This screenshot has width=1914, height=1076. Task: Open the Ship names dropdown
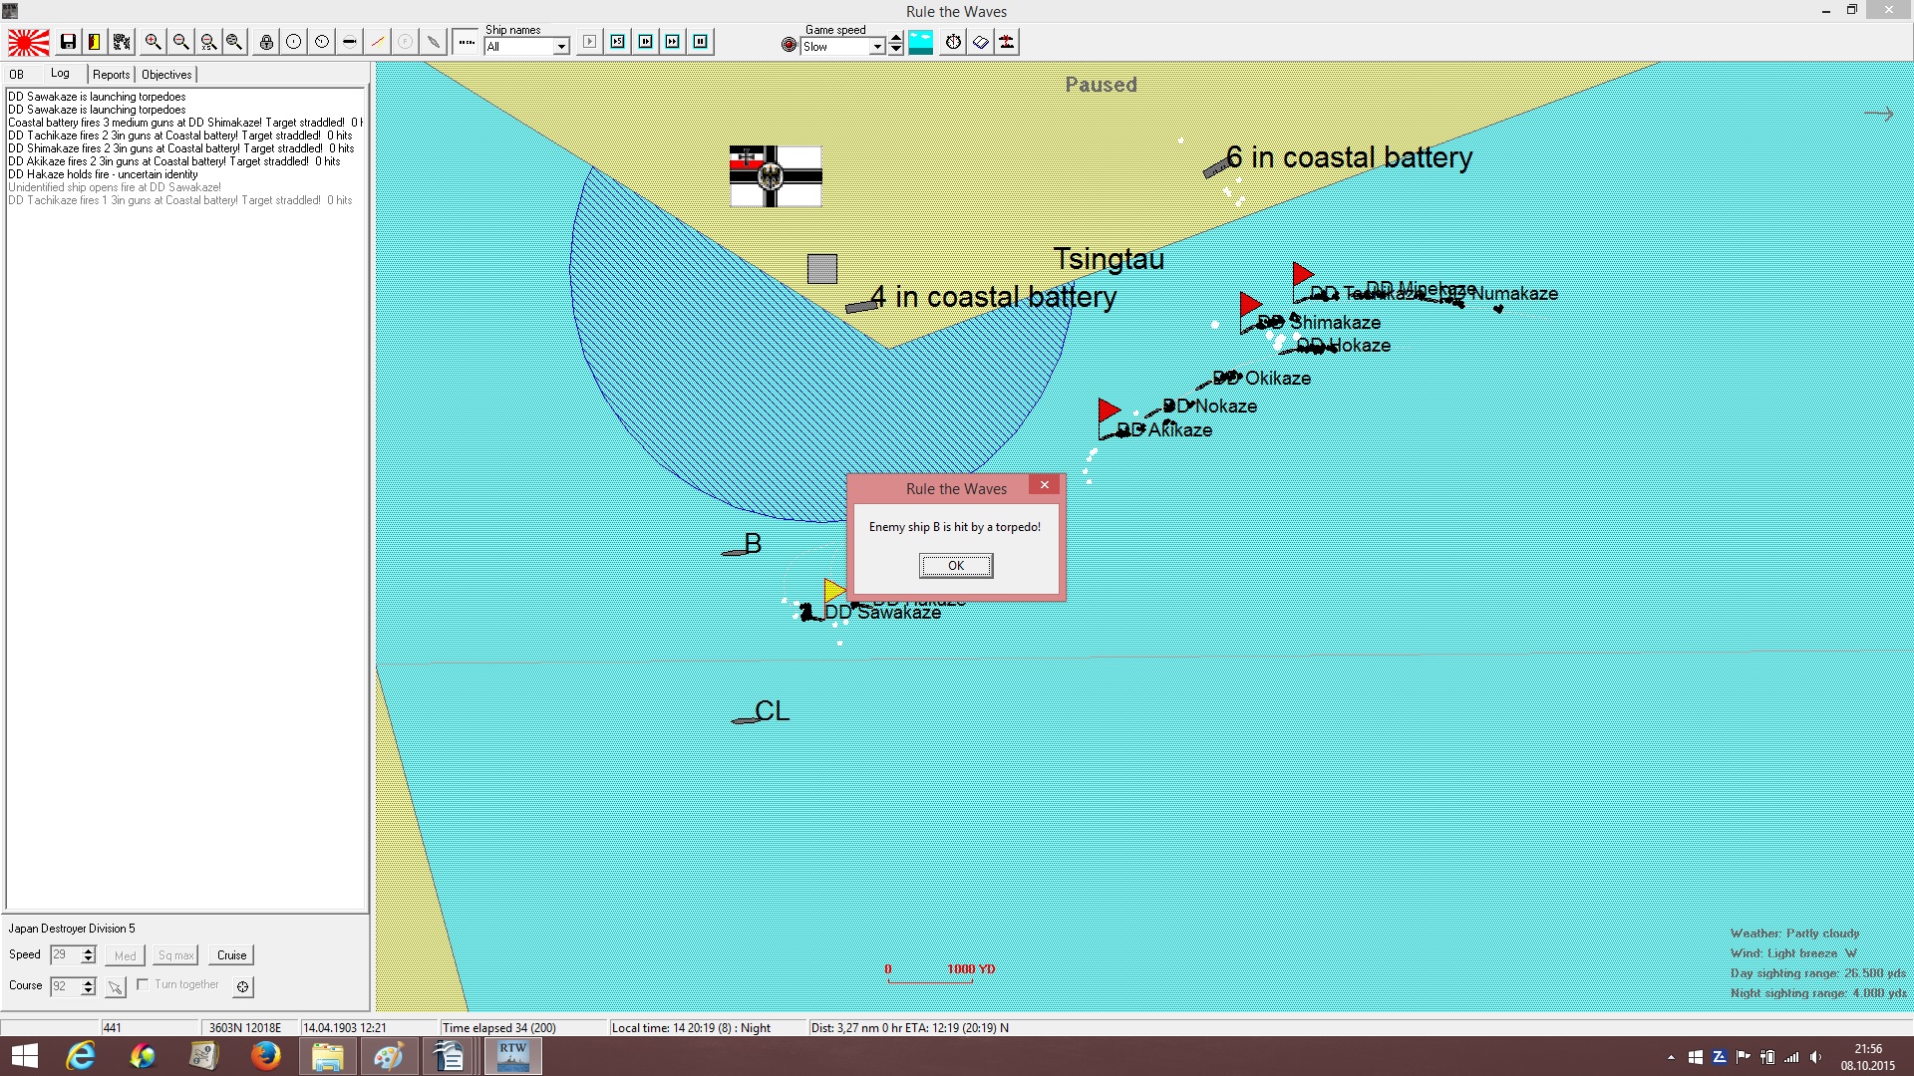click(x=561, y=47)
